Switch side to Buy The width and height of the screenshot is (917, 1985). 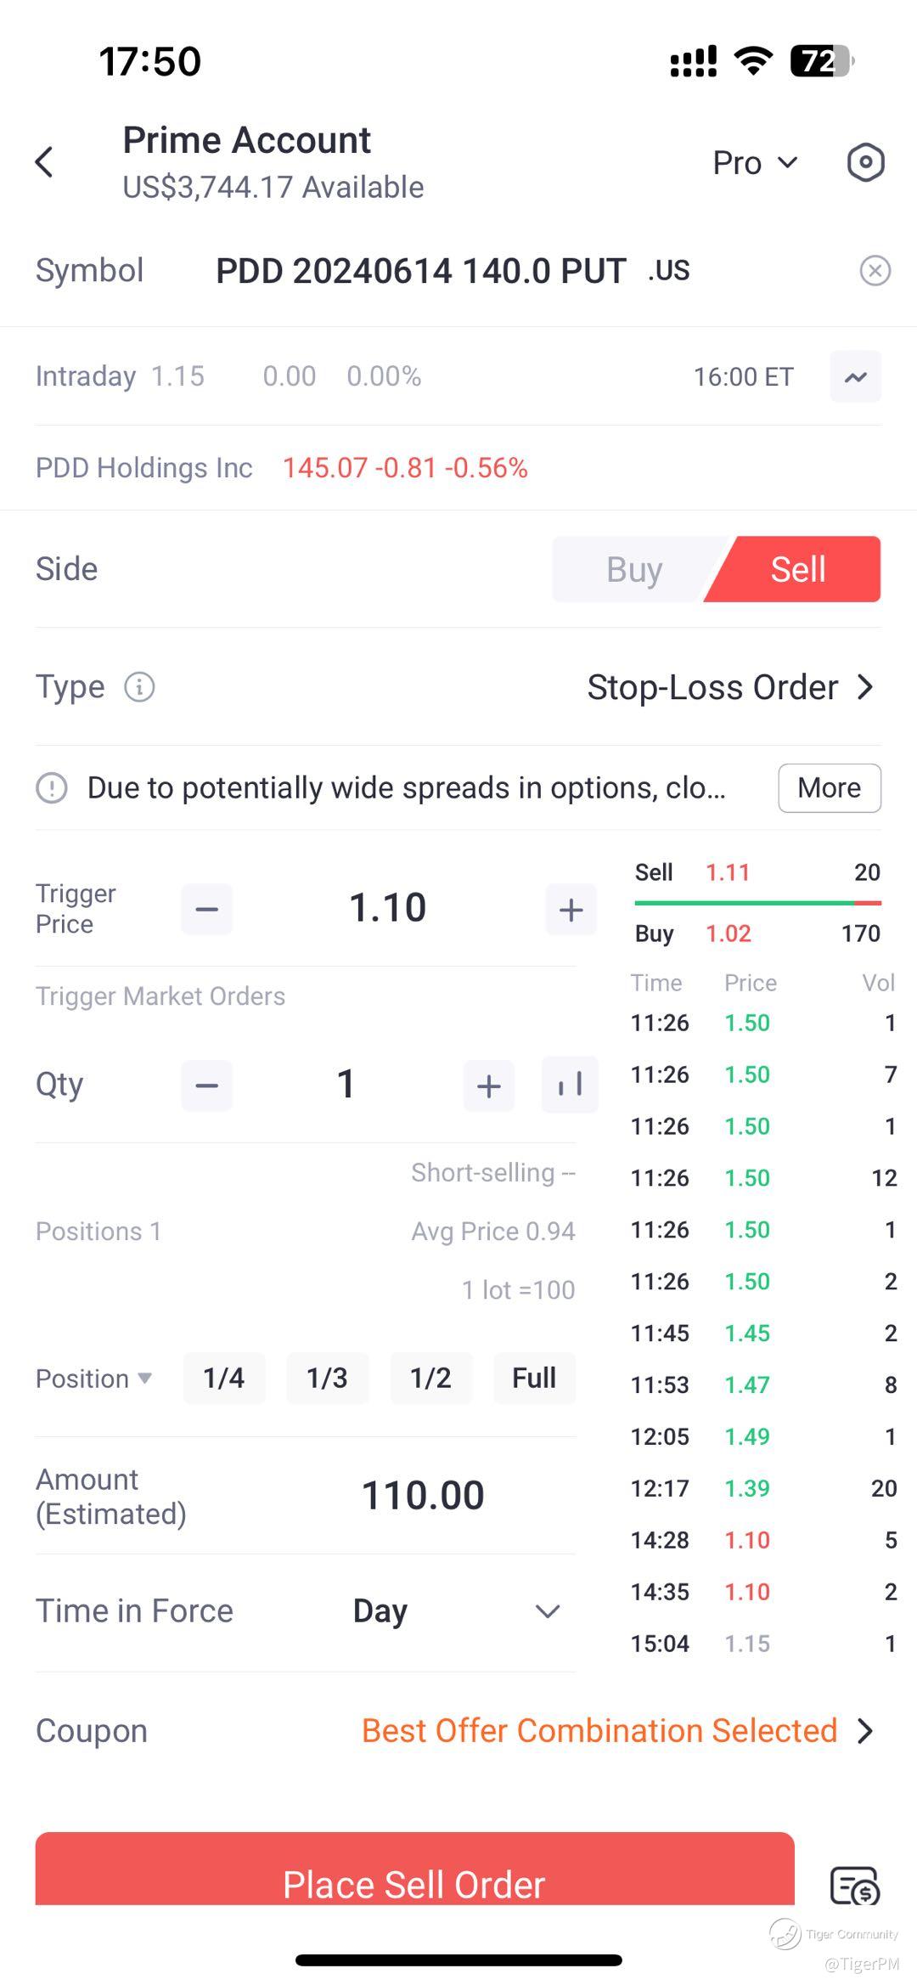(x=634, y=569)
